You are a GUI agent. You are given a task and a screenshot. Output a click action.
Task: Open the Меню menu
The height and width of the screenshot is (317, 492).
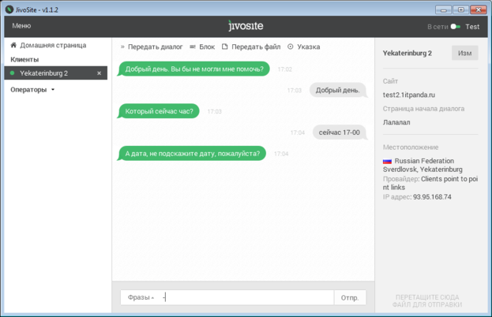(x=21, y=26)
